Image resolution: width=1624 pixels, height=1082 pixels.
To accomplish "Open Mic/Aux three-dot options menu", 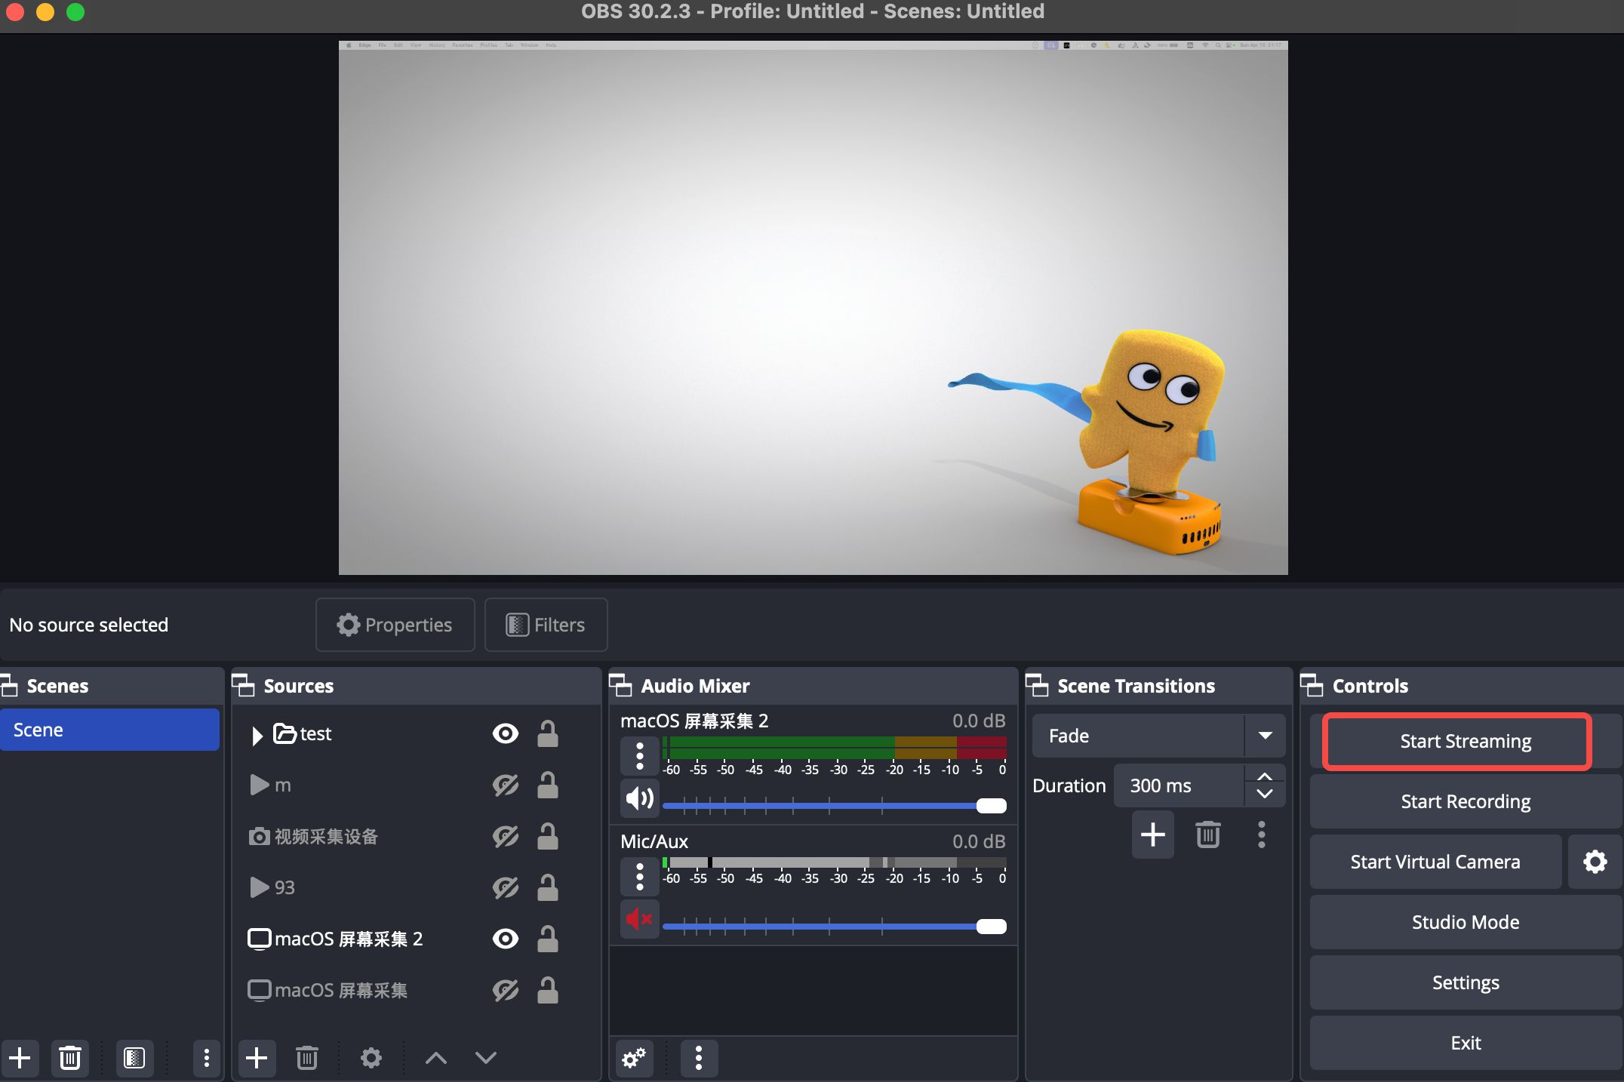I will [x=639, y=877].
